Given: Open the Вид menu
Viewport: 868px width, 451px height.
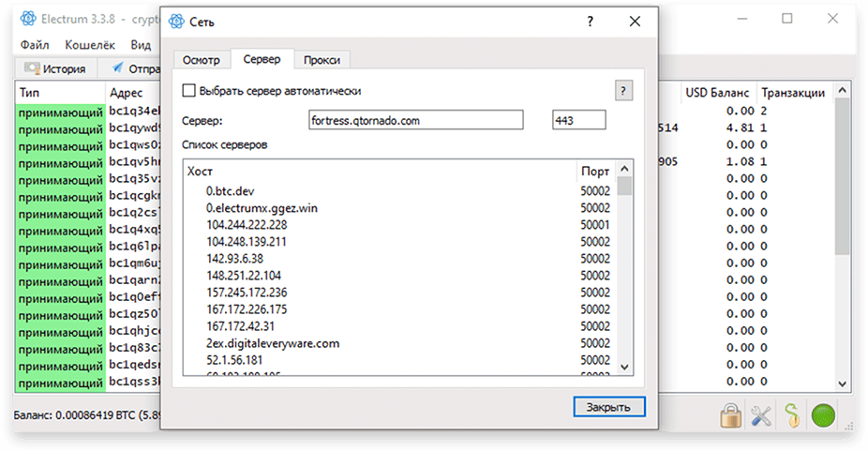Looking at the screenshot, I should pyautogui.click(x=141, y=45).
